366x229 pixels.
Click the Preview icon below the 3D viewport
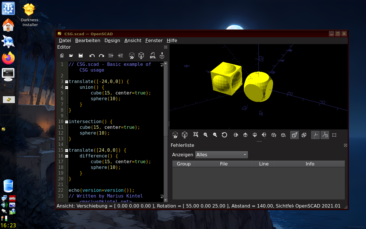point(175,135)
